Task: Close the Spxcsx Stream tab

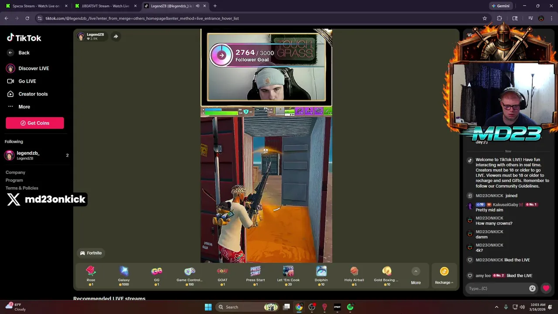Action: click(66, 6)
